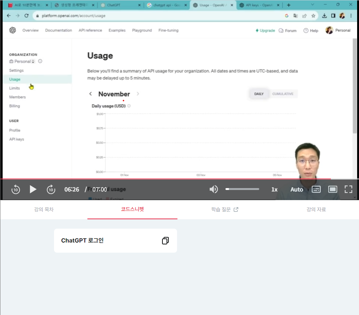Click organization info icon
The width and height of the screenshot is (359, 315).
point(40,61)
